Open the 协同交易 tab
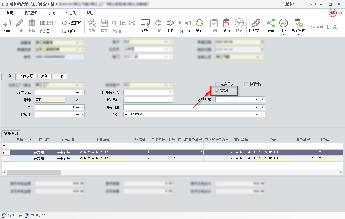This screenshot has width=345, height=219. (x=27, y=76)
